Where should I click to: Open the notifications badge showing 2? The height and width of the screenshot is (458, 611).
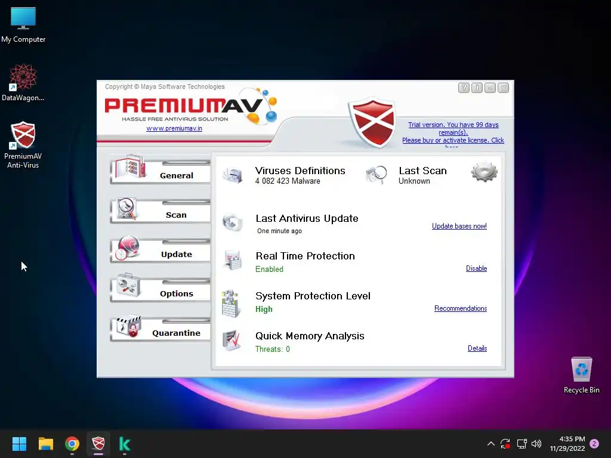(x=594, y=444)
